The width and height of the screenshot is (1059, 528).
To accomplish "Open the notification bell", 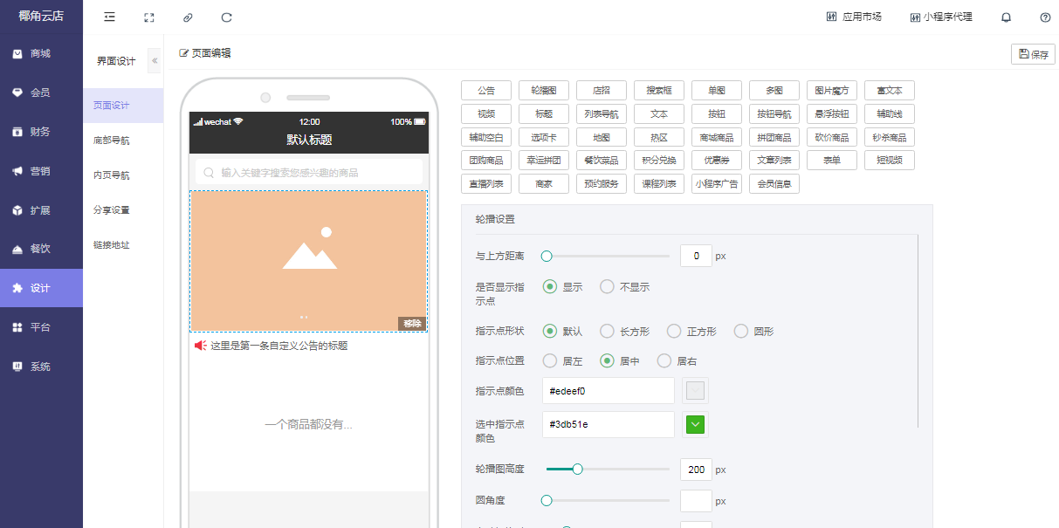I will pos(1006,17).
